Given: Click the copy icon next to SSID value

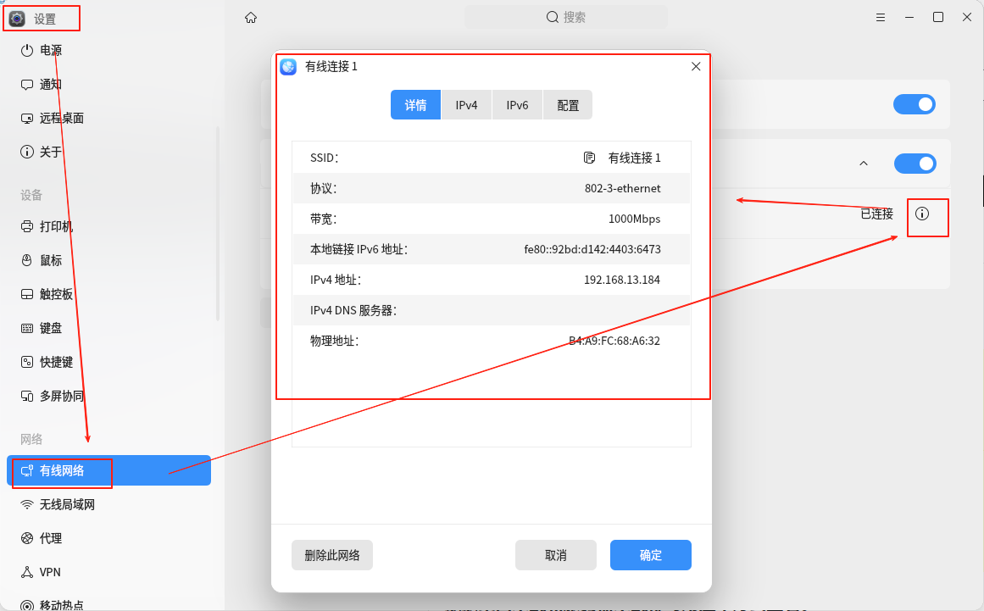Looking at the screenshot, I should point(590,158).
